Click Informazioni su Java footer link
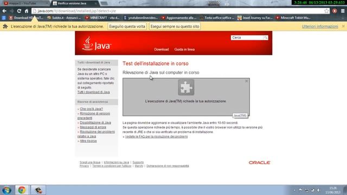 tap(116, 162)
